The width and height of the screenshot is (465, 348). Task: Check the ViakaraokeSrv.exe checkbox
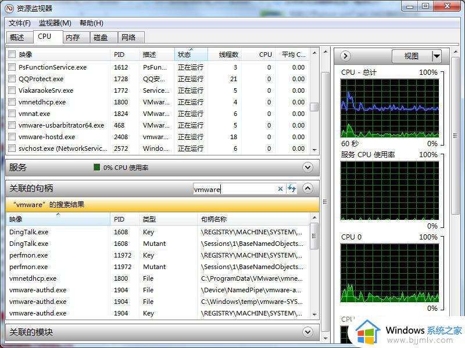pyautogui.click(x=12, y=90)
